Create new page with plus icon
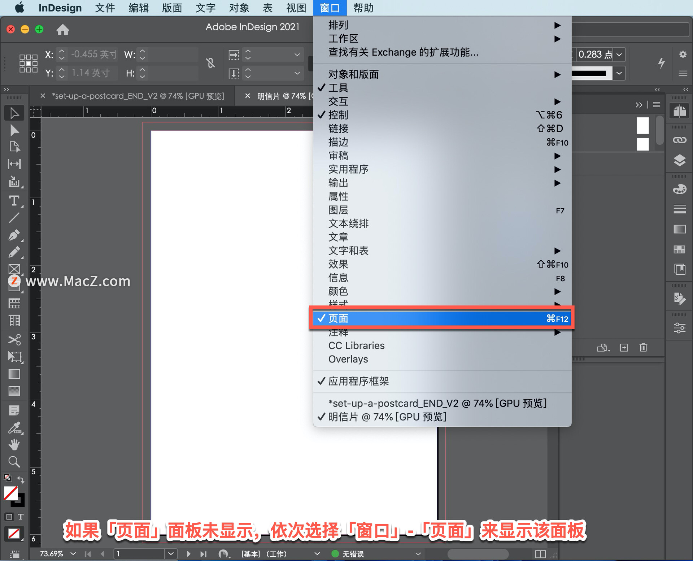The image size is (693, 561). coord(624,347)
